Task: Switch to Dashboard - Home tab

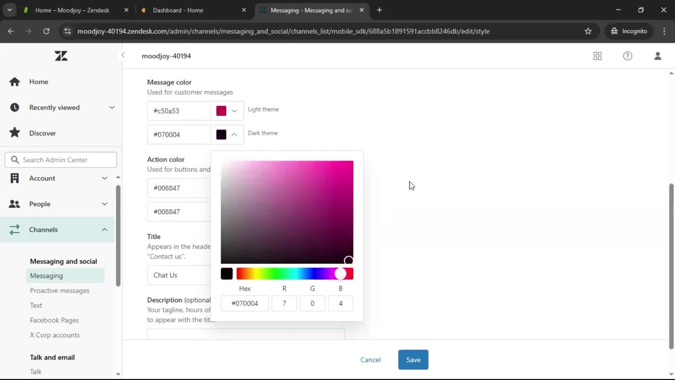Action: point(178,10)
